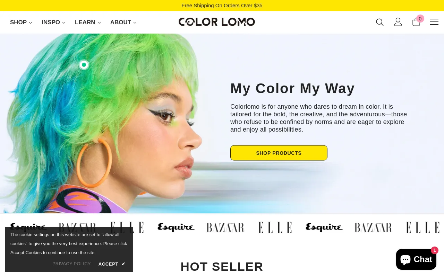Click the Shop Products button
This screenshot has height=277, width=444.
[279, 153]
